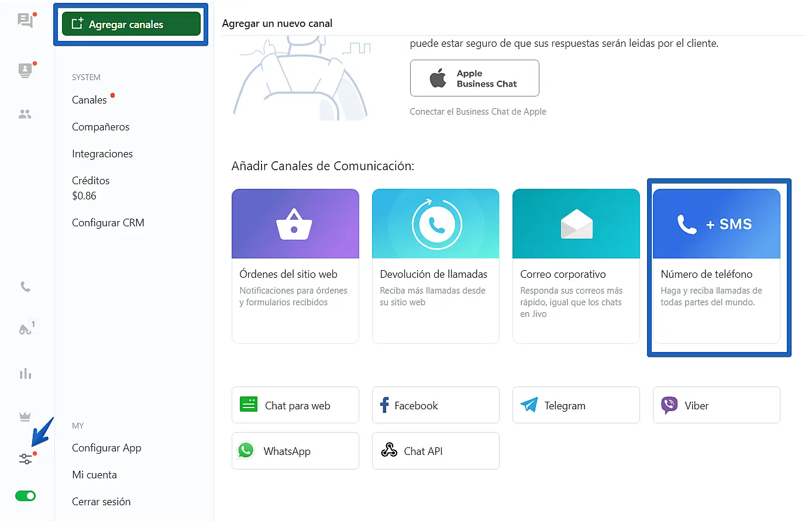Choose the Órdenes del sitio web card
805x521 pixels.
(295, 266)
